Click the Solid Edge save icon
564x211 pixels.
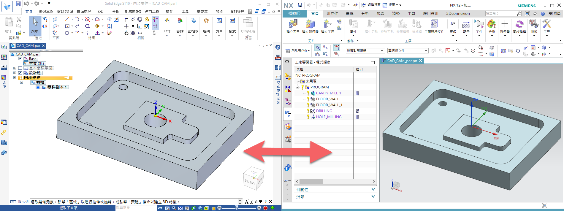click(18, 4)
